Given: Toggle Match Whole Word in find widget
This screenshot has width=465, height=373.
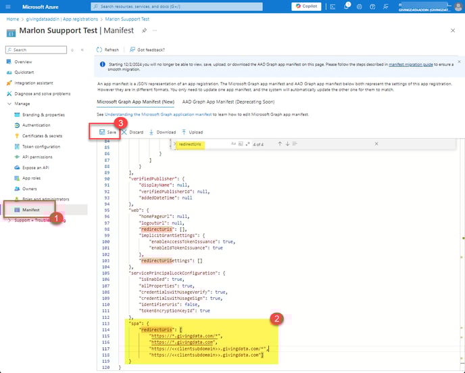Looking at the screenshot, I should tap(241, 144).
